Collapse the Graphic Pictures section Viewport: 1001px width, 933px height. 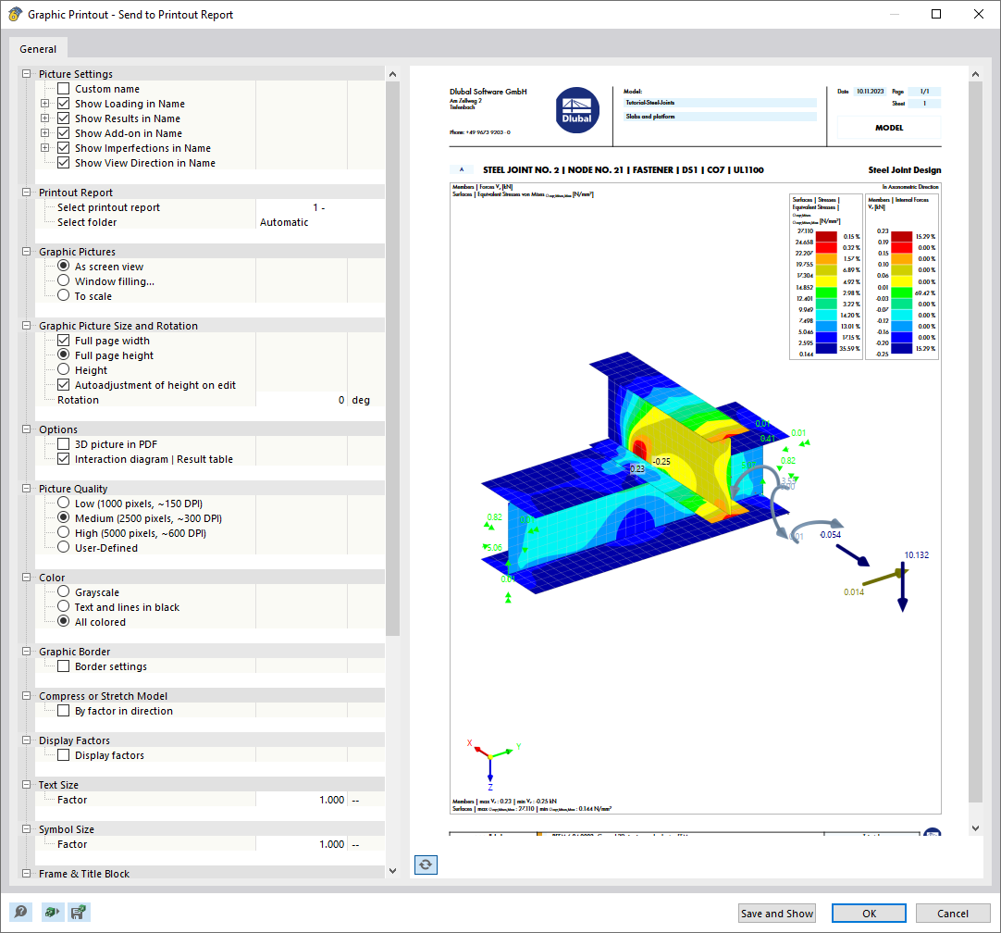point(26,252)
